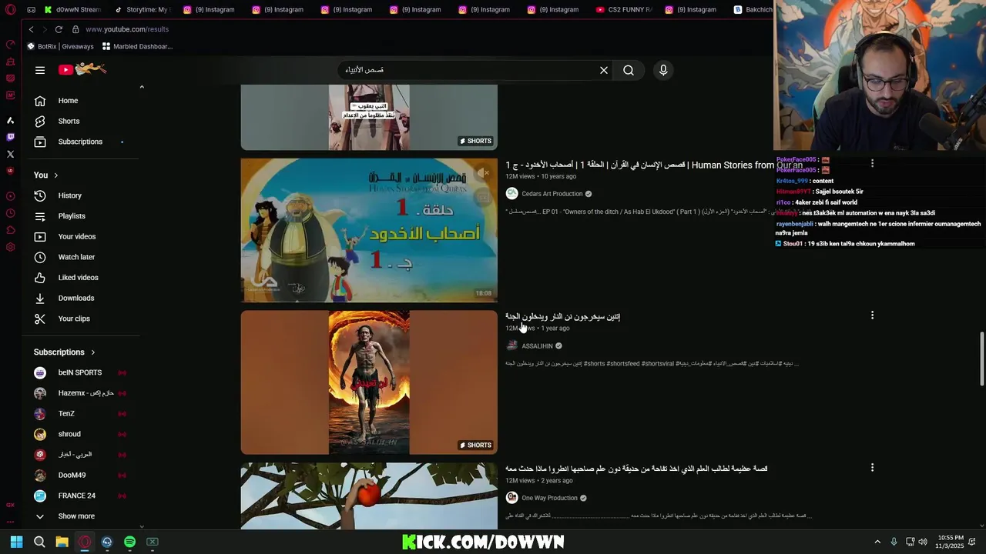Play the apple tree video thumbnail
Image resolution: width=986 pixels, height=554 pixels.
369,496
